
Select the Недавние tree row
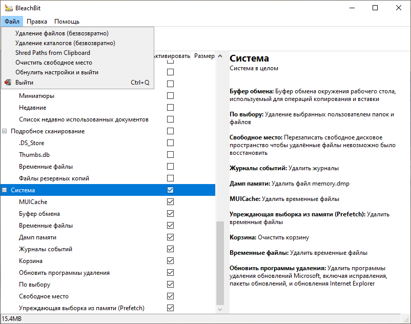tap(108, 108)
